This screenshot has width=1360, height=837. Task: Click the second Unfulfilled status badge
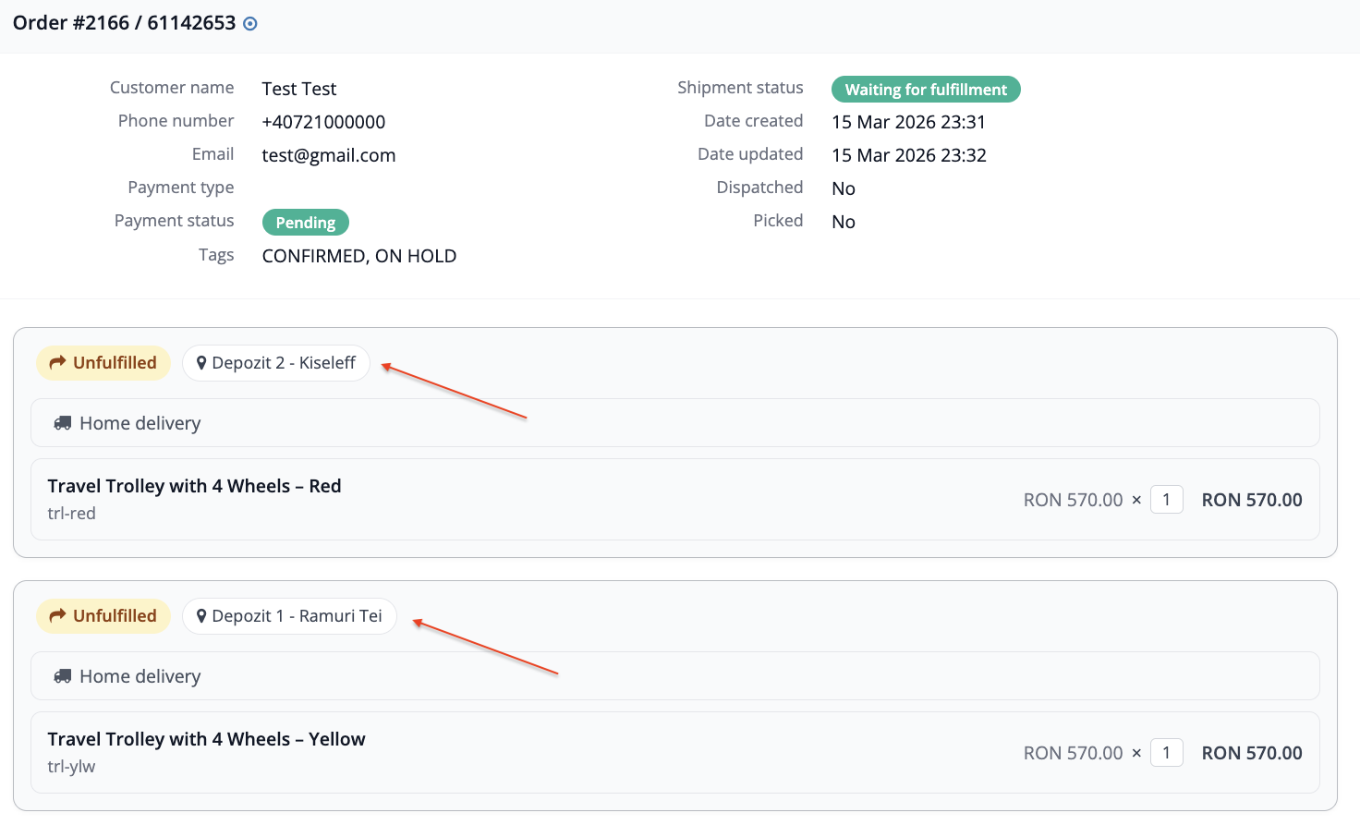click(103, 616)
